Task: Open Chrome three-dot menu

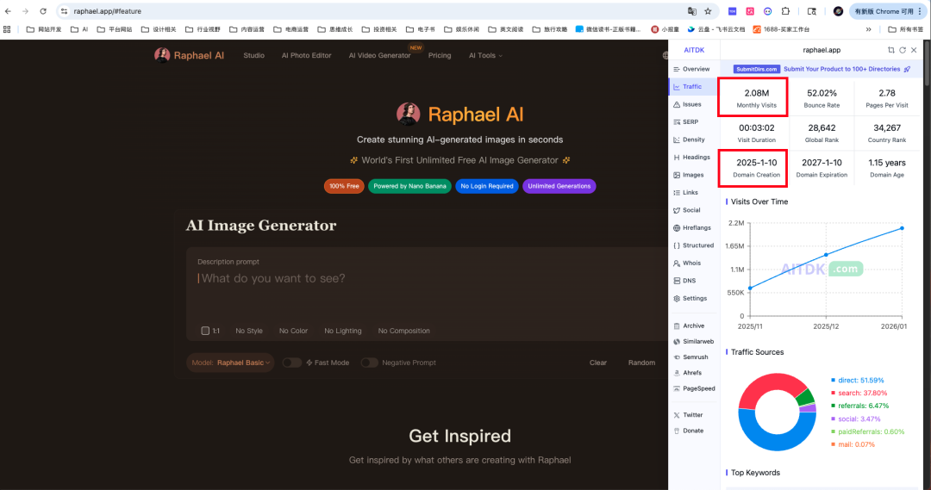Action: [920, 11]
